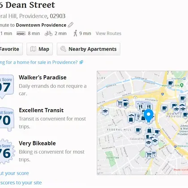Click the Nearby Apartments button
Screen dimensions: 188x188
point(89,49)
